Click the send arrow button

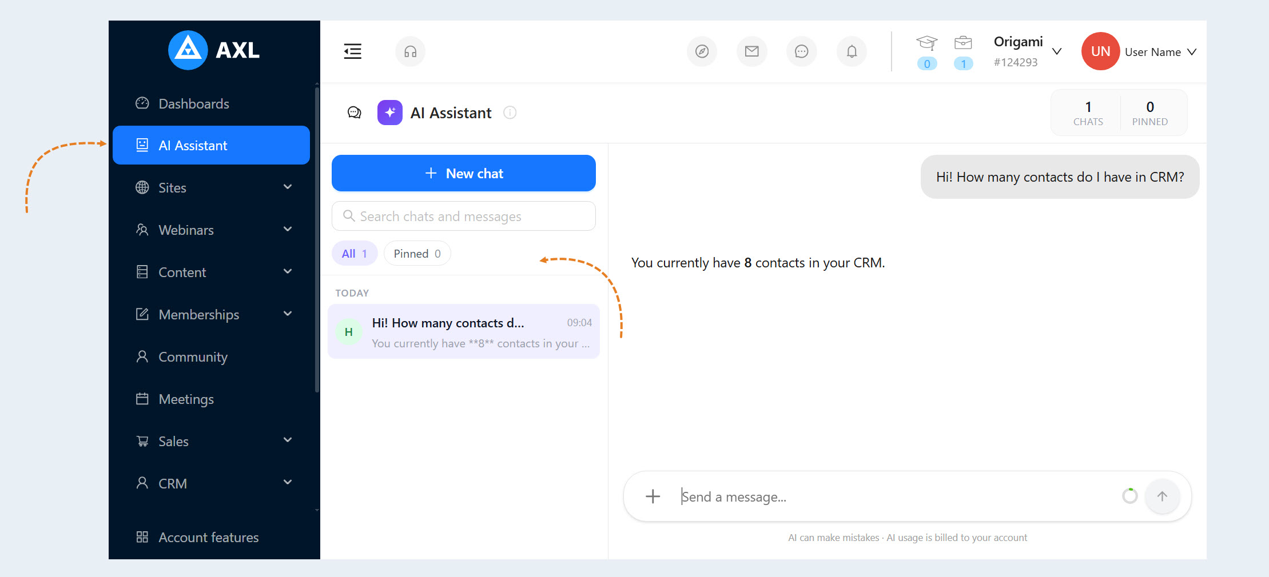pyautogui.click(x=1162, y=496)
